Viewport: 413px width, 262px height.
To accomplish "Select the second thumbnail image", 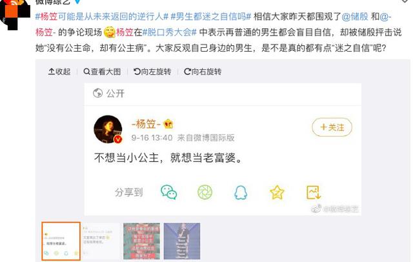I will (101, 241).
